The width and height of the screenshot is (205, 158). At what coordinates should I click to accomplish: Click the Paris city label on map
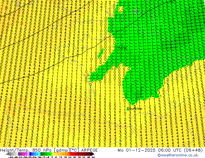click(122, 48)
